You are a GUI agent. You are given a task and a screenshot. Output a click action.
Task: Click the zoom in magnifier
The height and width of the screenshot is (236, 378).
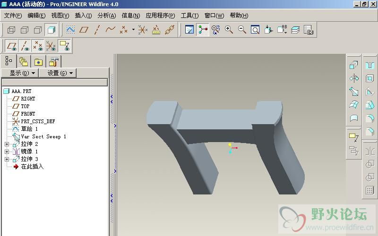[229, 30]
